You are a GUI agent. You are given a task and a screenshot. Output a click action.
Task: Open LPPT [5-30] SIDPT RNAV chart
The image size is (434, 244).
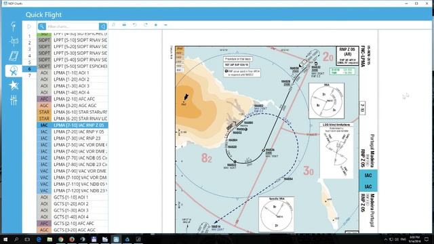point(73,53)
